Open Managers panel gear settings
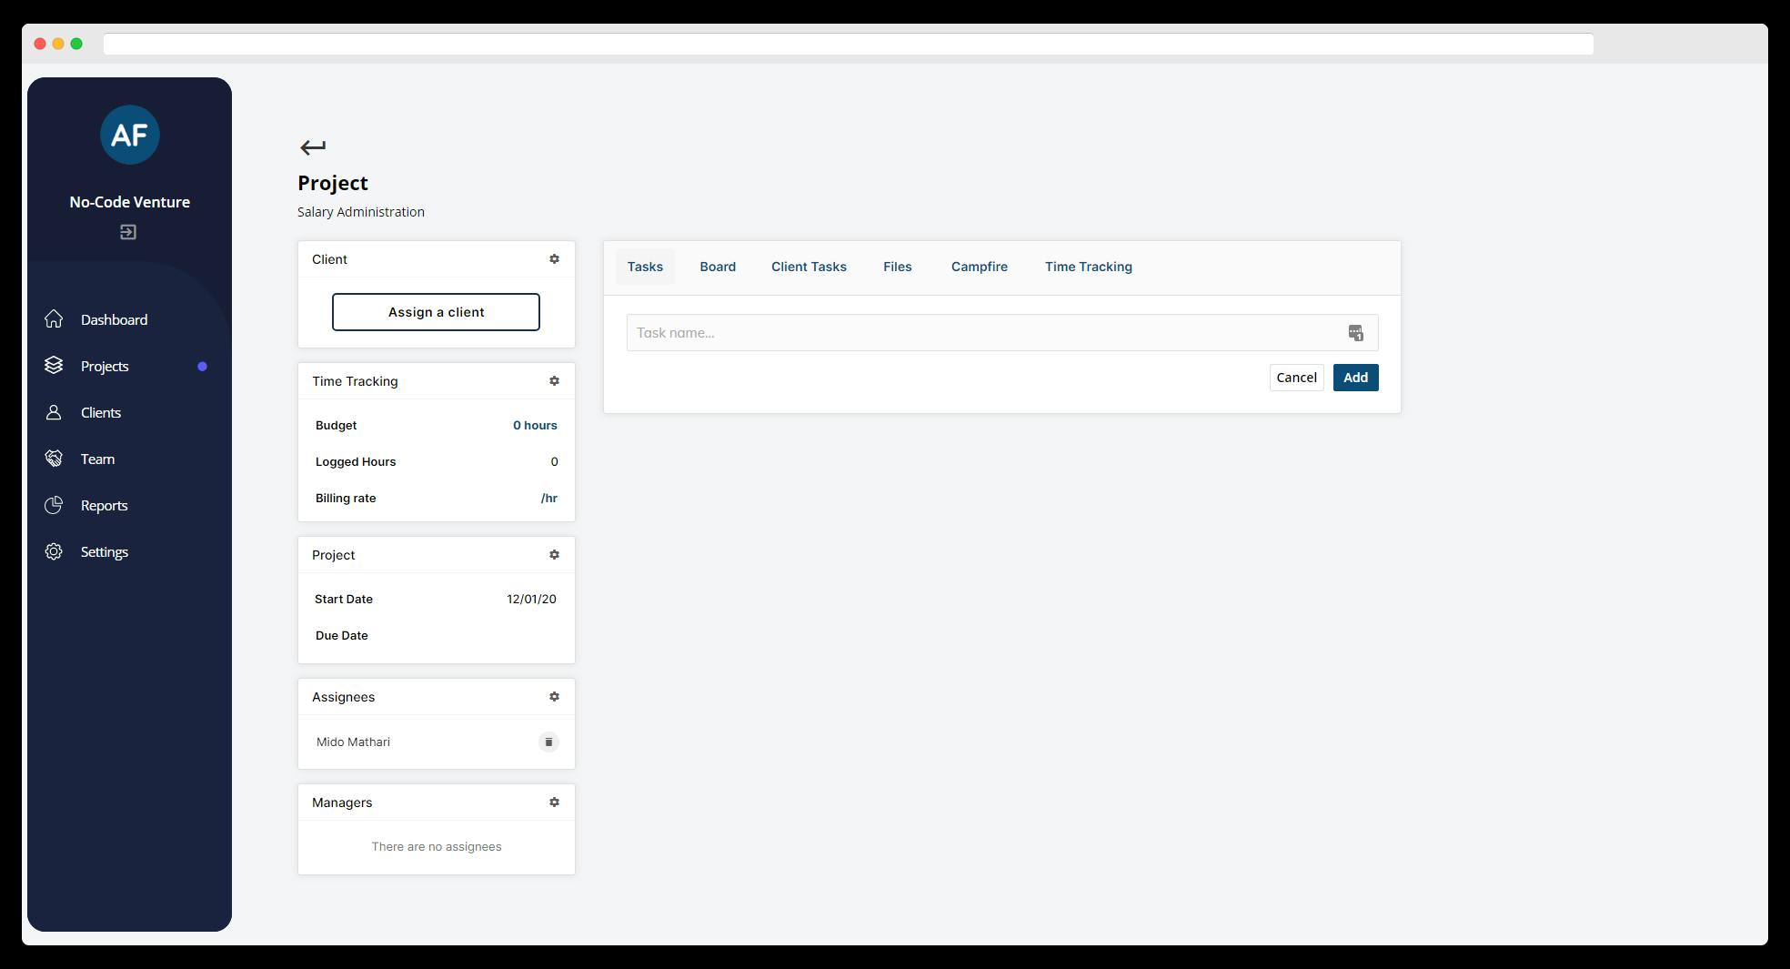 554,802
